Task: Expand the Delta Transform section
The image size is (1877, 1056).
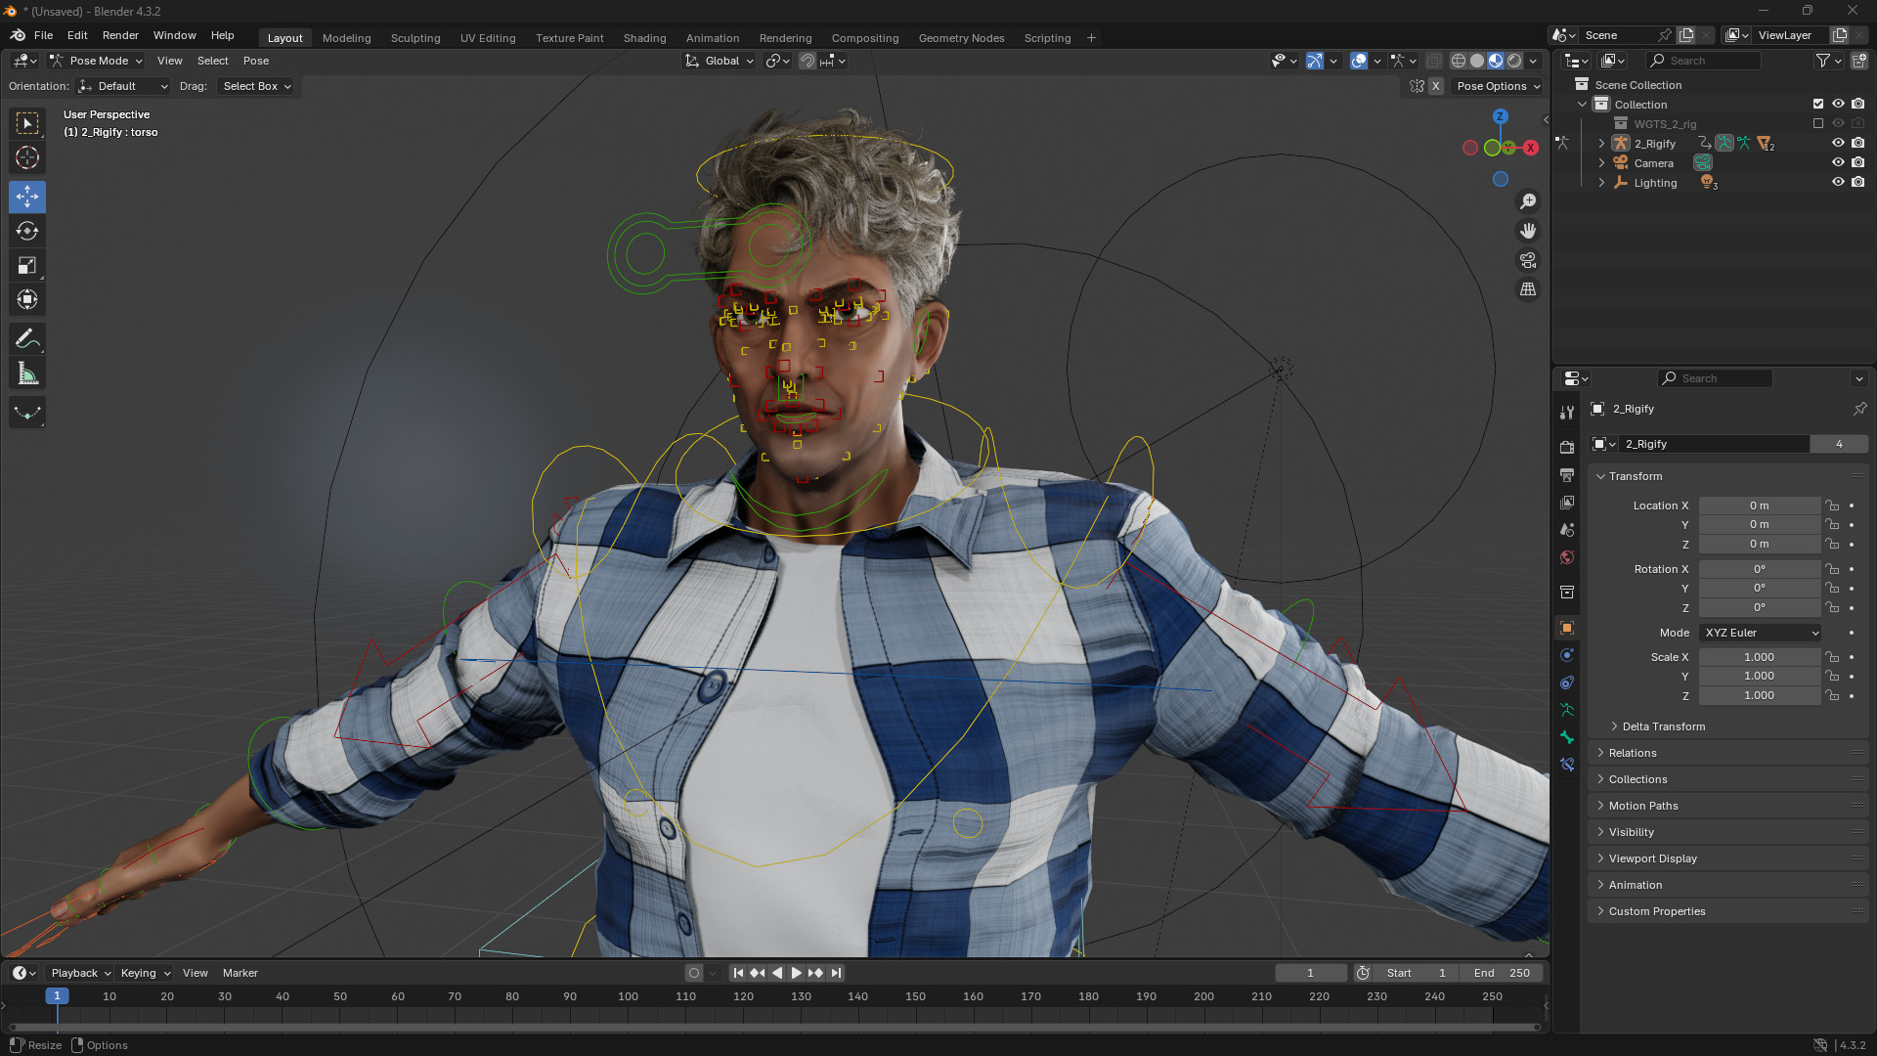Action: point(1663,726)
